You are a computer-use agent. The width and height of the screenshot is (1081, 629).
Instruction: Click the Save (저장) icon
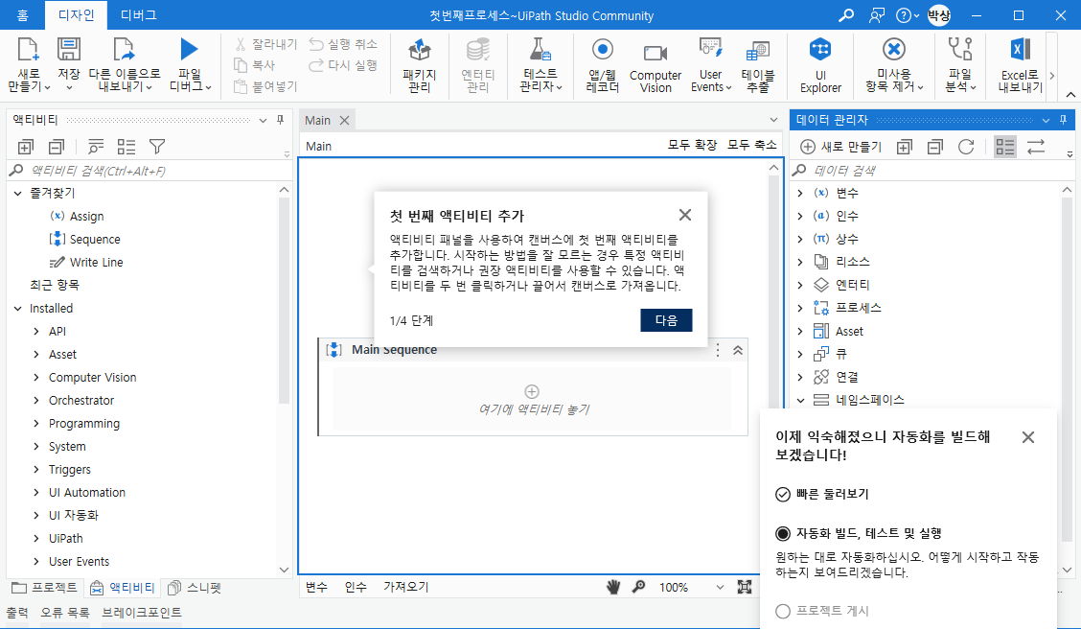pyautogui.click(x=68, y=50)
